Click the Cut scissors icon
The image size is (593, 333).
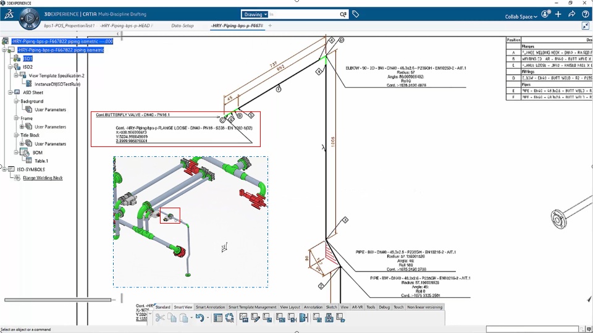[160, 318]
